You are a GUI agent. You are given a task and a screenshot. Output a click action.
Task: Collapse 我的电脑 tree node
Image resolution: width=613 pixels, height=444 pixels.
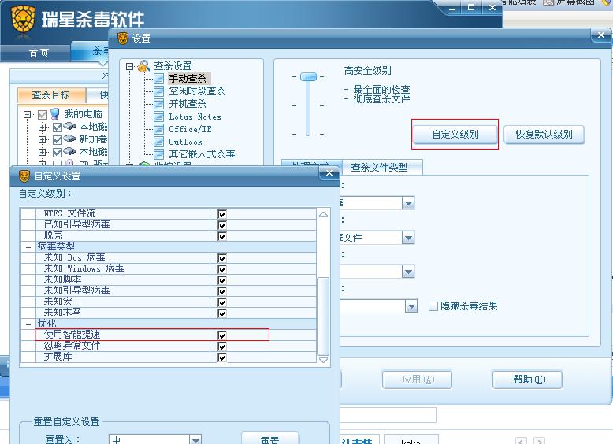pos(27,114)
